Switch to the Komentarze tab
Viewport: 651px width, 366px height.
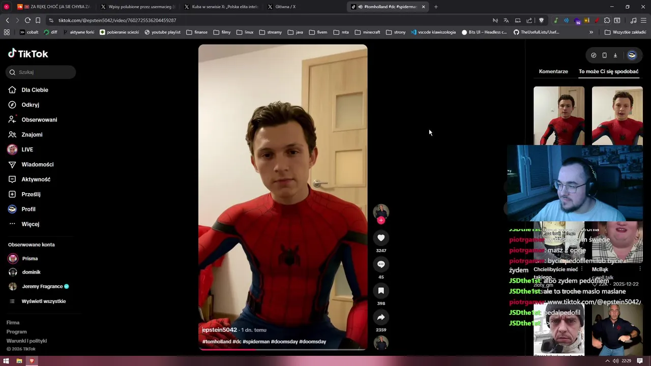click(x=553, y=72)
